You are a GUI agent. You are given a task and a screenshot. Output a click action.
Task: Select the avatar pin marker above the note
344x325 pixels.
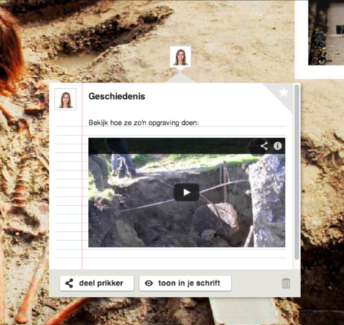click(x=181, y=57)
